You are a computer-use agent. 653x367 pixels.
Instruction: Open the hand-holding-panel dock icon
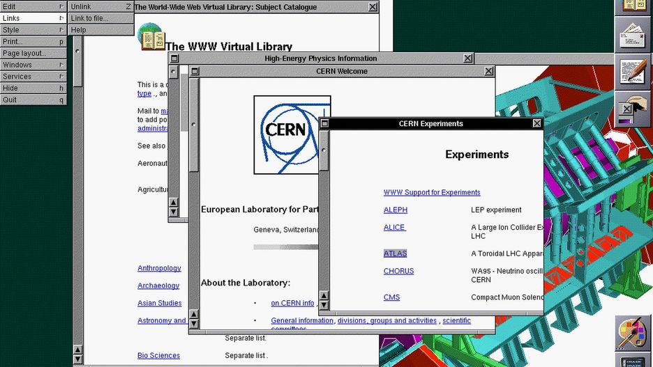point(632,109)
